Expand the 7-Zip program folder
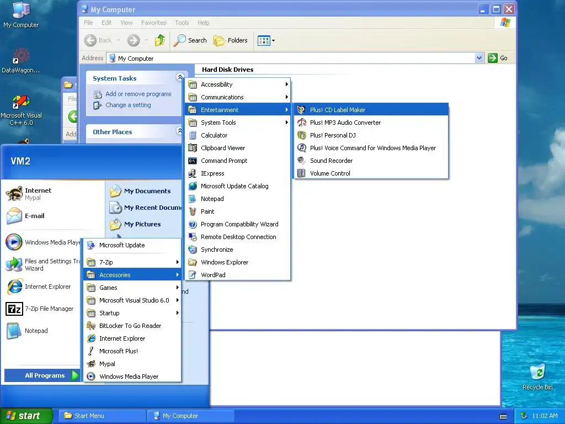 click(132, 262)
